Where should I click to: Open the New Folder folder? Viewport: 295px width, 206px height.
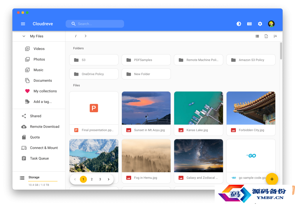click(146, 74)
